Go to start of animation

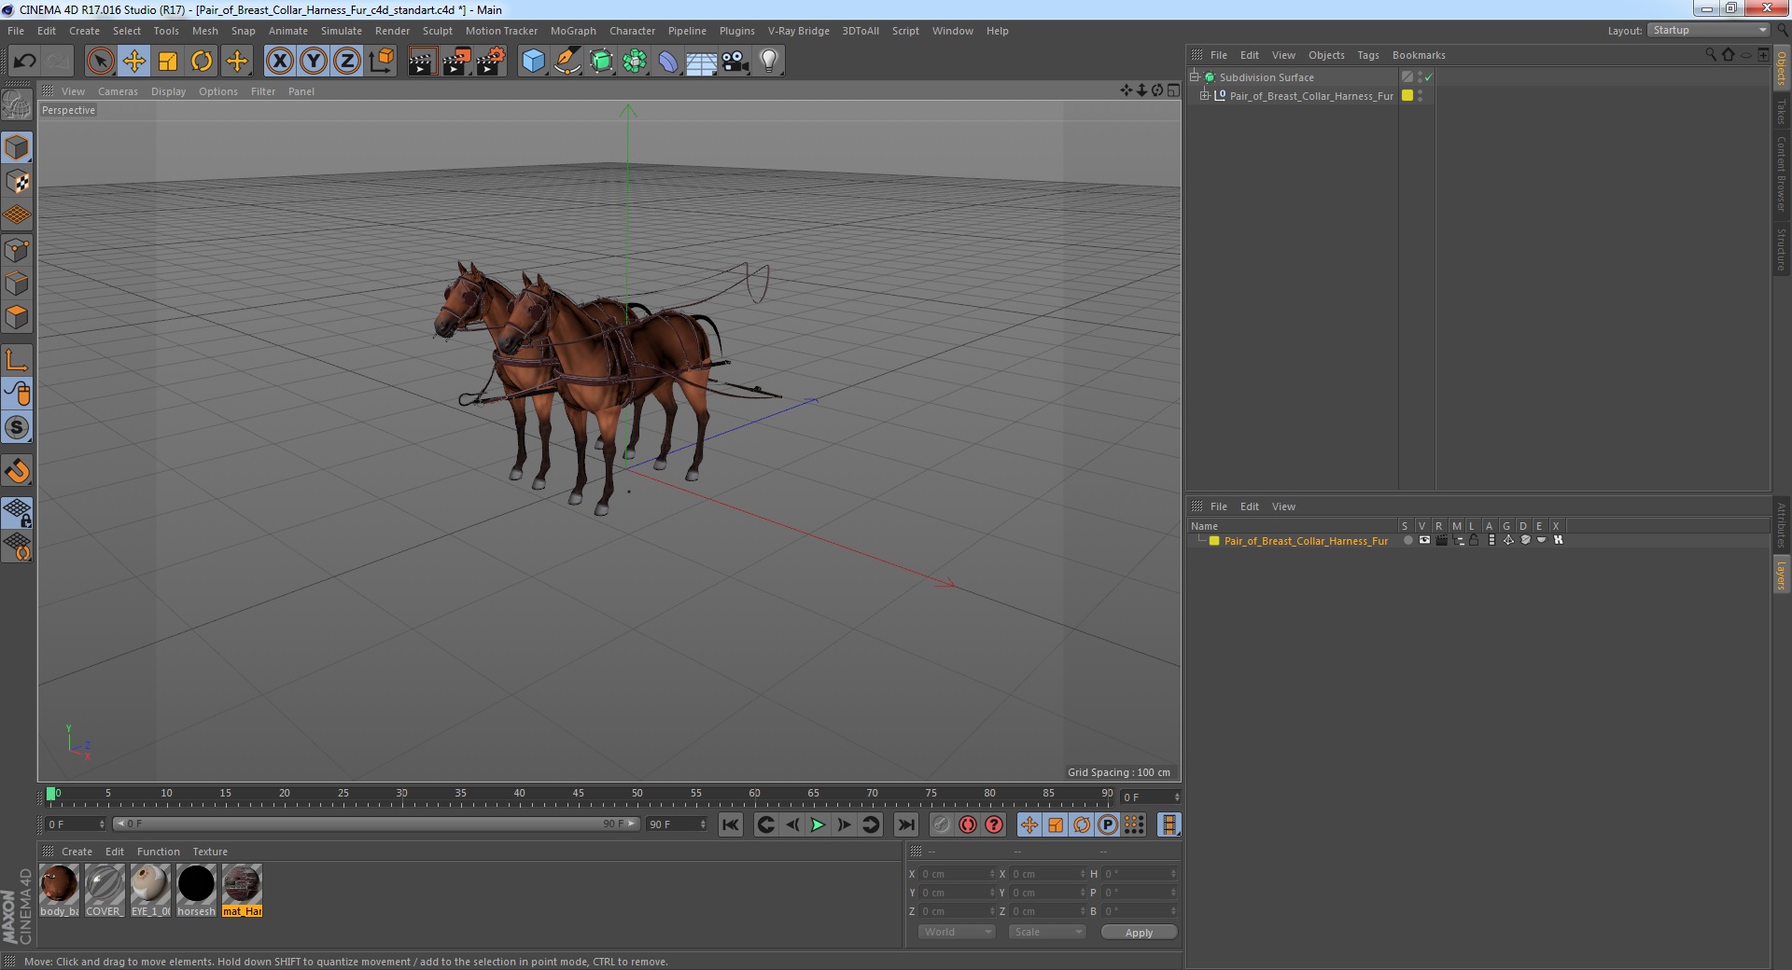(731, 824)
